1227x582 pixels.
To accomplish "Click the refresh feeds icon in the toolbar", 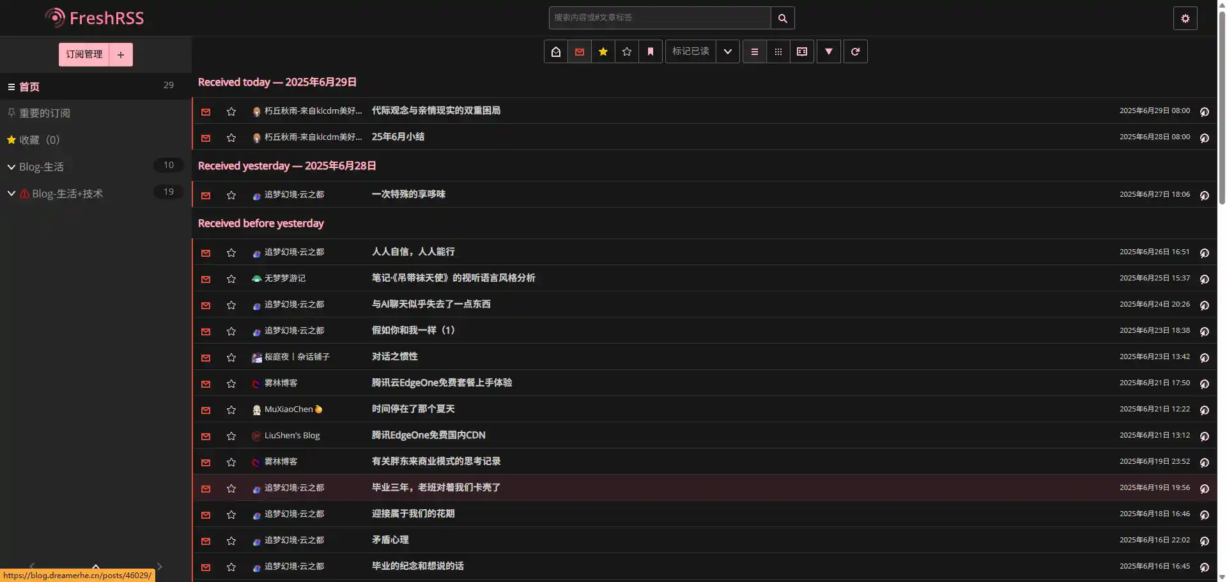I will point(855,52).
